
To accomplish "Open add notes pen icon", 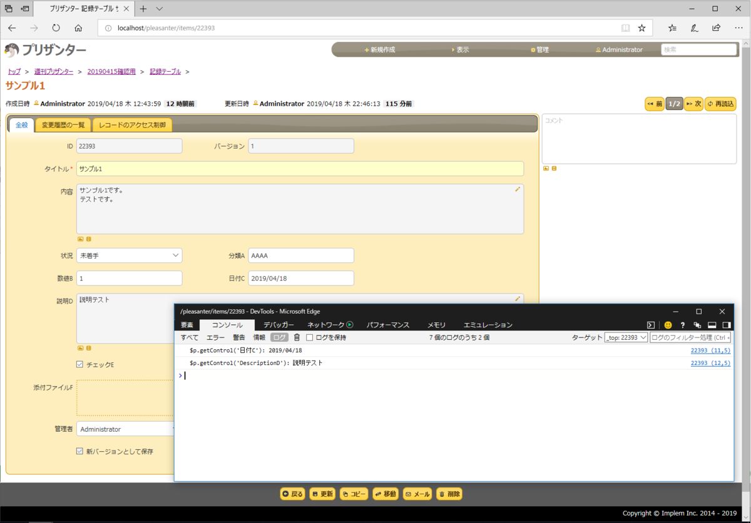I will [x=694, y=28].
